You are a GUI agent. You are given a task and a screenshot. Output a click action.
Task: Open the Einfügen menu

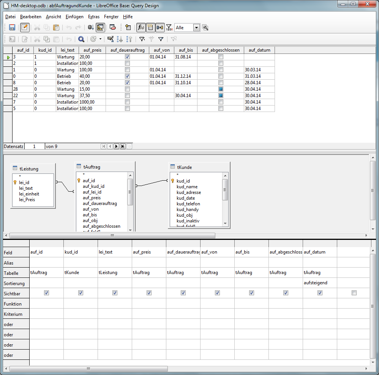point(74,17)
